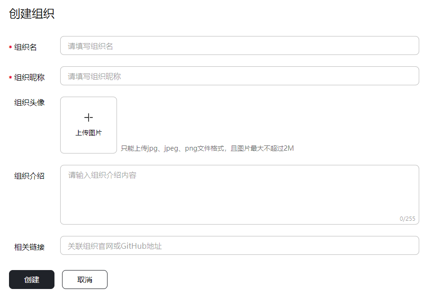Click the 创建 button to create the organization
The image size is (432, 298).
(31, 280)
